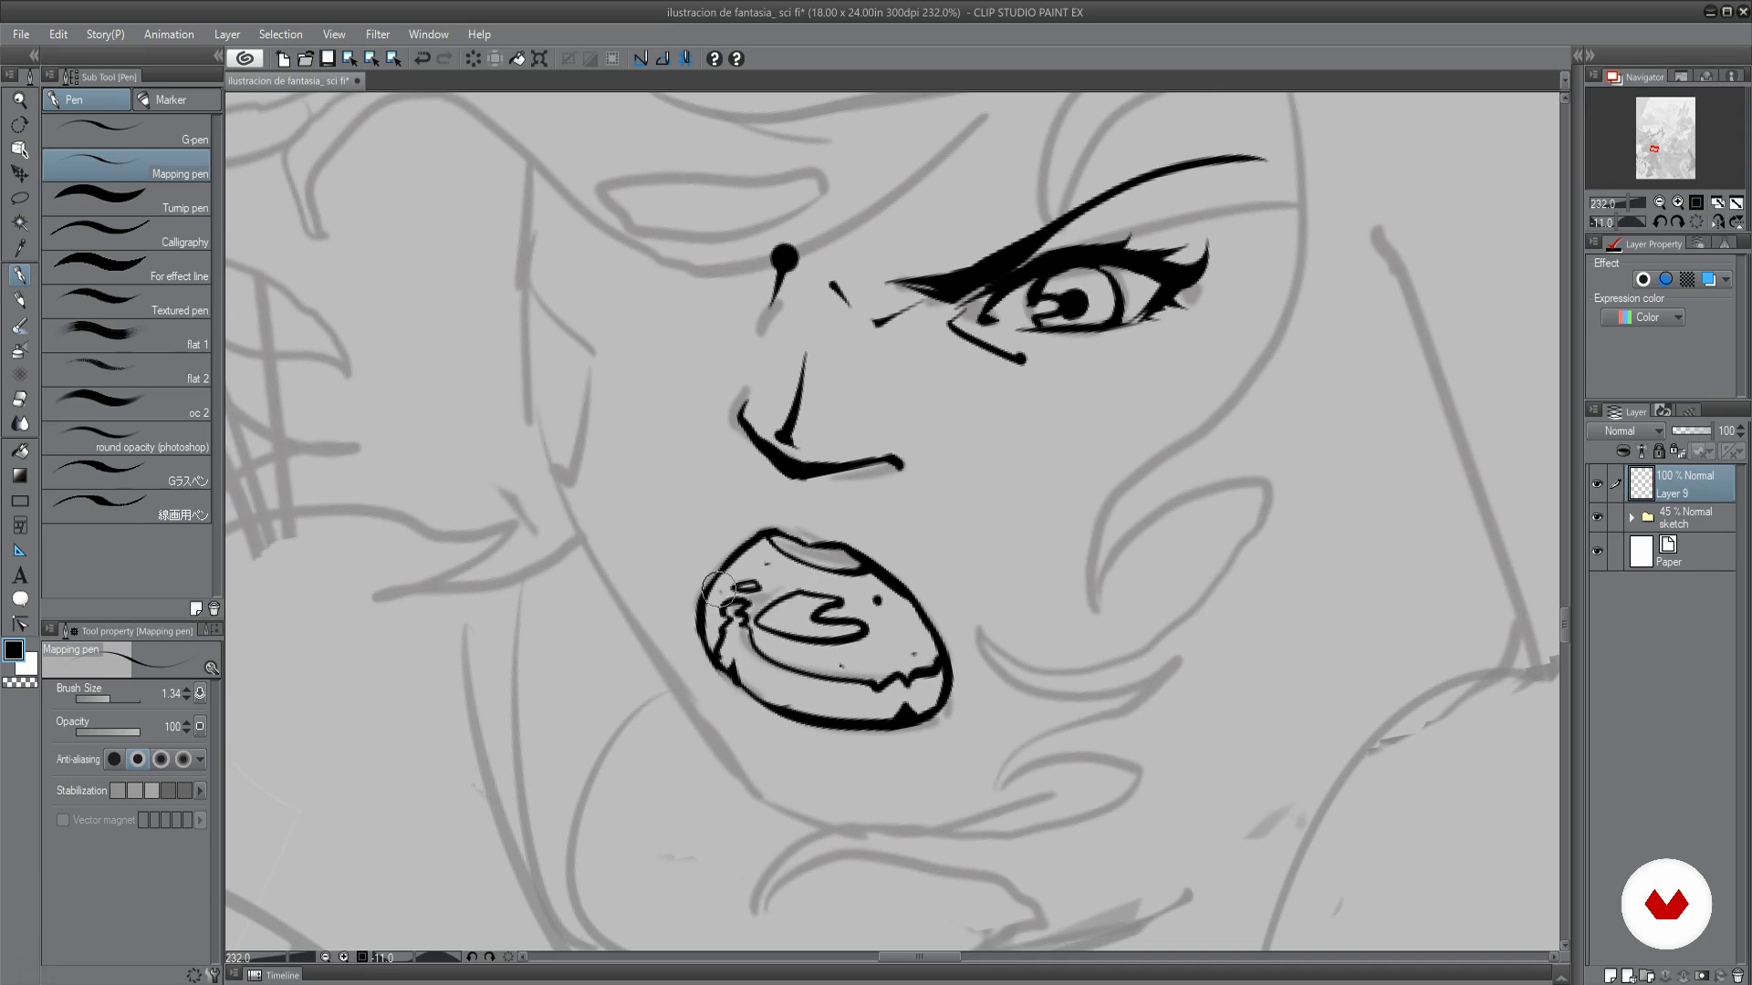Open the Timeline panel

pyautogui.click(x=274, y=975)
